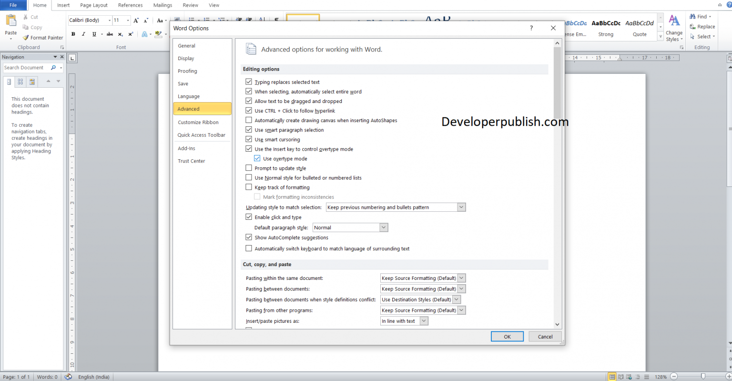The height and width of the screenshot is (381, 732).
Task: Apply Italic formatting from the ribbon
Action: tap(82, 34)
